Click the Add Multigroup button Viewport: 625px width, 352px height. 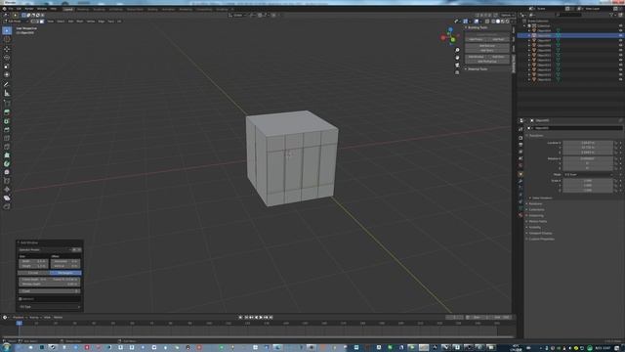[x=487, y=62]
